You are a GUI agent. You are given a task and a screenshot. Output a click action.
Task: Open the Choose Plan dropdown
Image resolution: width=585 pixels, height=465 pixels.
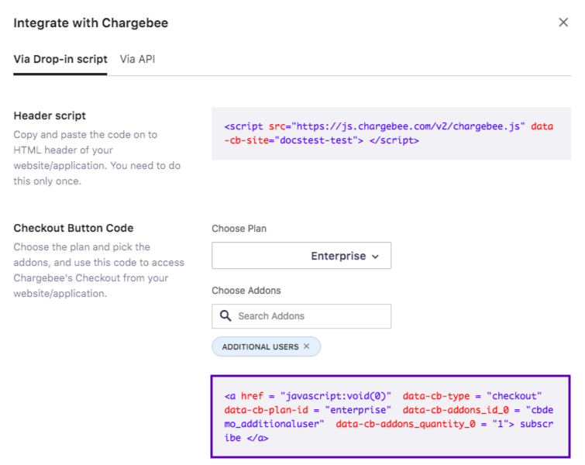(x=301, y=256)
